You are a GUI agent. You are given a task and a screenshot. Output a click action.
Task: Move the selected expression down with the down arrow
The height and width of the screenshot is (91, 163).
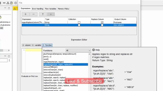coord(51,14)
